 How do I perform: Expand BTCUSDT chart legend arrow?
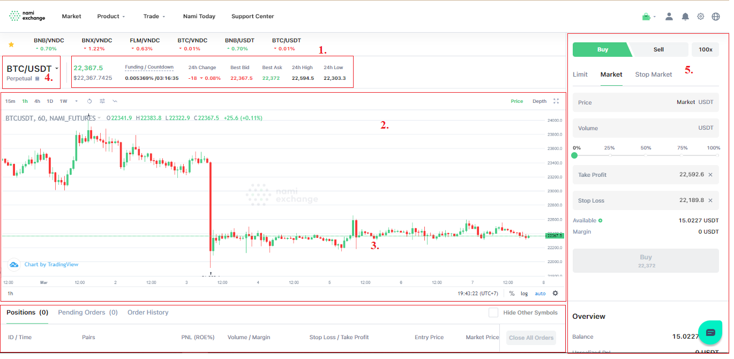pyautogui.click(x=99, y=118)
